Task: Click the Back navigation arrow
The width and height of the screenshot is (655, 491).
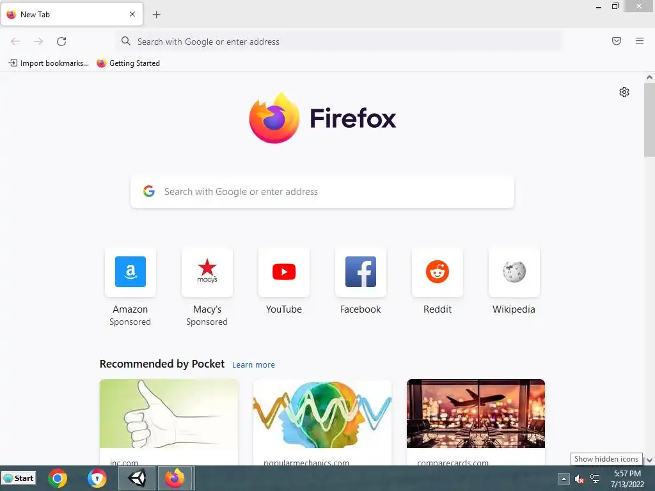Action: click(15, 42)
